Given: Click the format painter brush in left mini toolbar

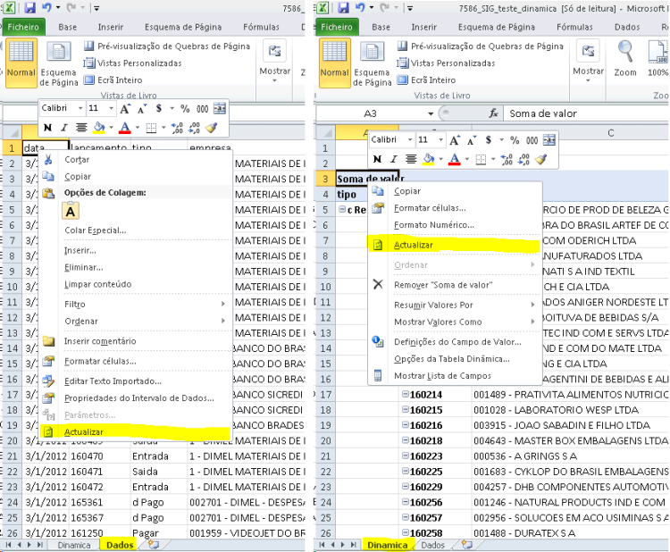Looking at the screenshot, I should coord(211,128).
